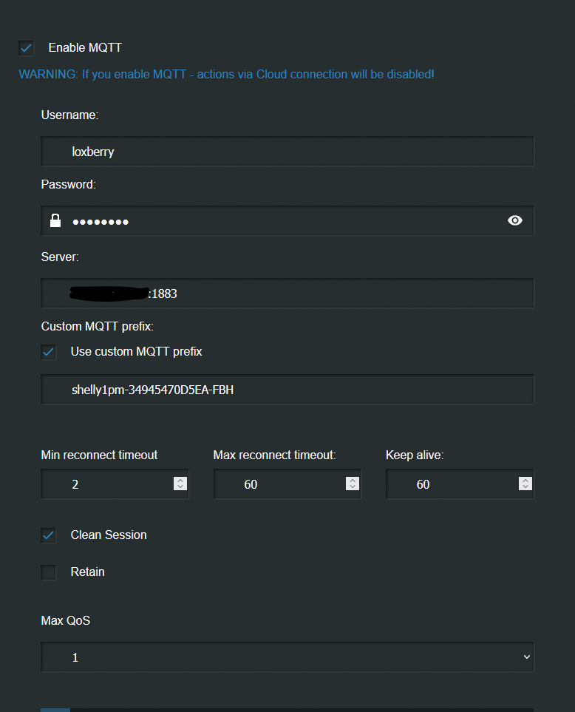575x712 pixels.
Task: Decrease Min reconnect timeout with down arrow
Action: 180,487
